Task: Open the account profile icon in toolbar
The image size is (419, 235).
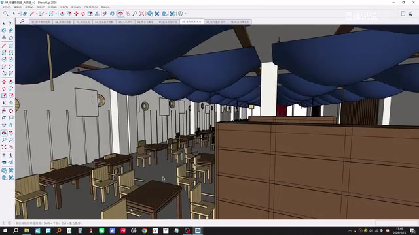Action: coord(181,13)
